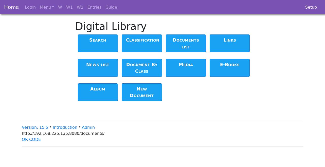Open the Introduction link
The height and width of the screenshot is (167, 325).
tap(65, 127)
